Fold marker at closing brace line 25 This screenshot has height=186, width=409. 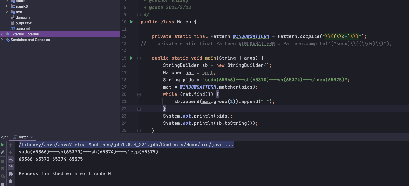click(139, 130)
